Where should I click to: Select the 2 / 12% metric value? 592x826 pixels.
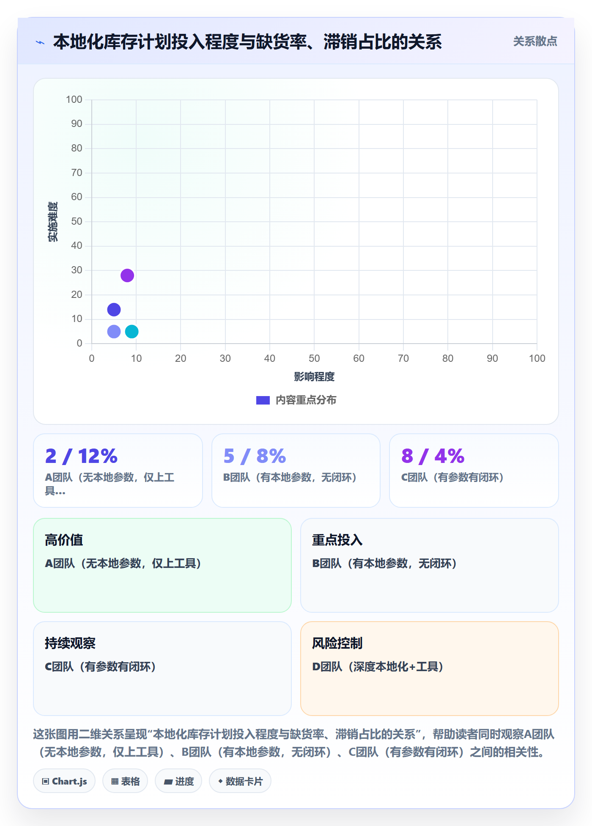click(81, 456)
